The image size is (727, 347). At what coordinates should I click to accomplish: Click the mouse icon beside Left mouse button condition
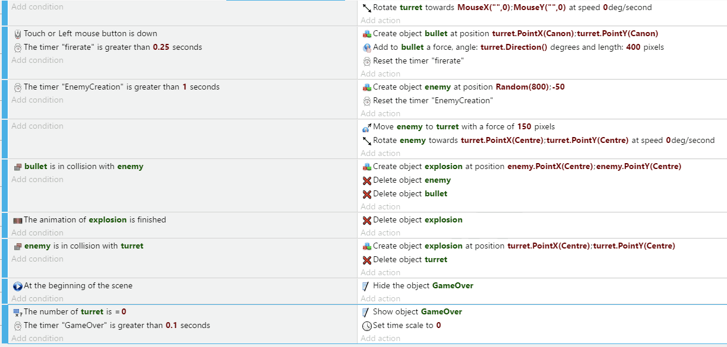pos(17,34)
